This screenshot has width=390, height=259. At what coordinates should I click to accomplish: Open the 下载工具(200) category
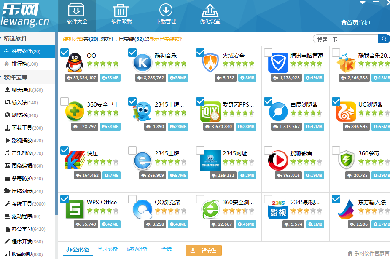pyautogui.click(x=27, y=128)
